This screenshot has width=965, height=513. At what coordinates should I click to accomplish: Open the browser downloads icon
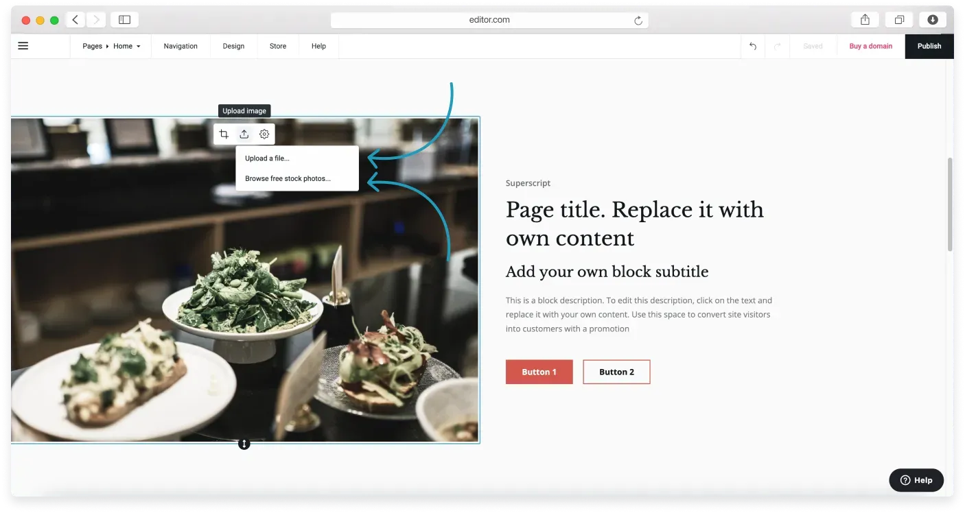pyautogui.click(x=933, y=20)
